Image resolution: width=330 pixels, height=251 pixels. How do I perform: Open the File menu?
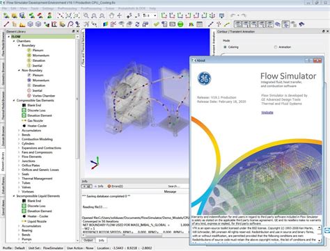click(x=4, y=8)
